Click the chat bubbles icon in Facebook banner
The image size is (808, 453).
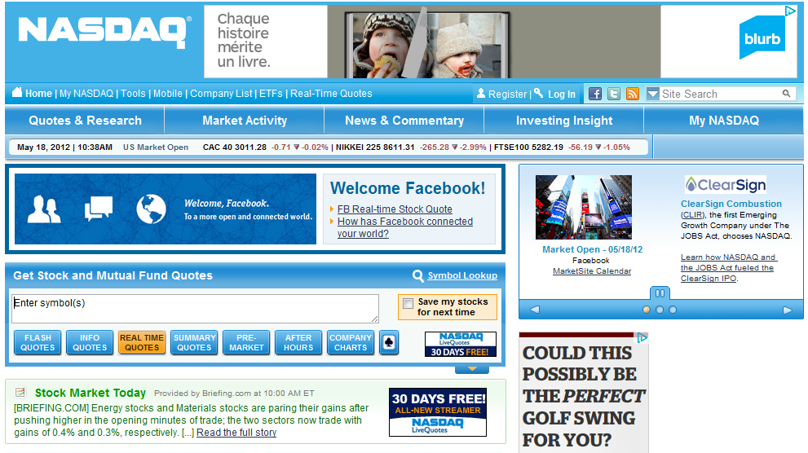tap(98, 209)
